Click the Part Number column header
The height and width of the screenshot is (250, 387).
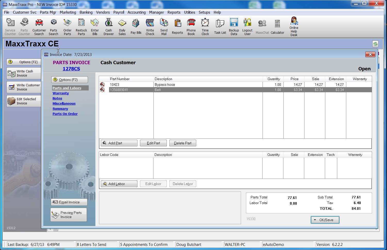click(x=120, y=79)
